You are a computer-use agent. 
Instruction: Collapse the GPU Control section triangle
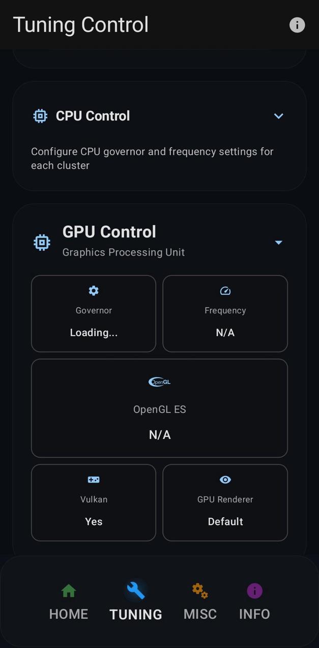278,242
